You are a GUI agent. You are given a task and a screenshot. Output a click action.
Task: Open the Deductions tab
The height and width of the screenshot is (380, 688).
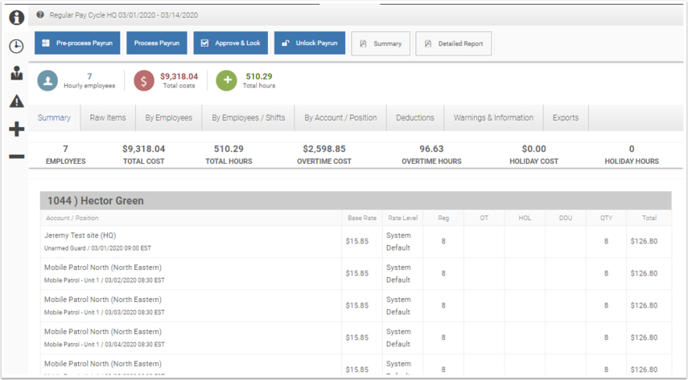[415, 118]
